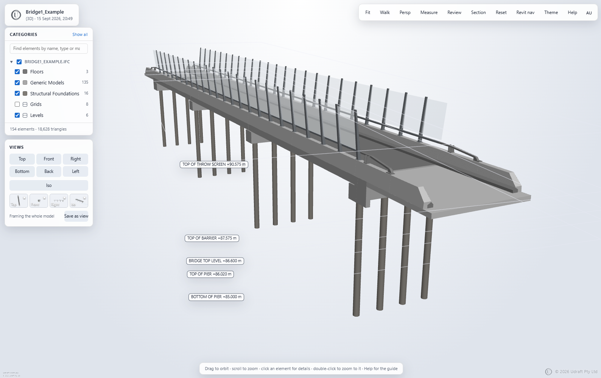
Task: Click the BOTTOM OF PIER +85.000 m label
Action: point(216,297)
